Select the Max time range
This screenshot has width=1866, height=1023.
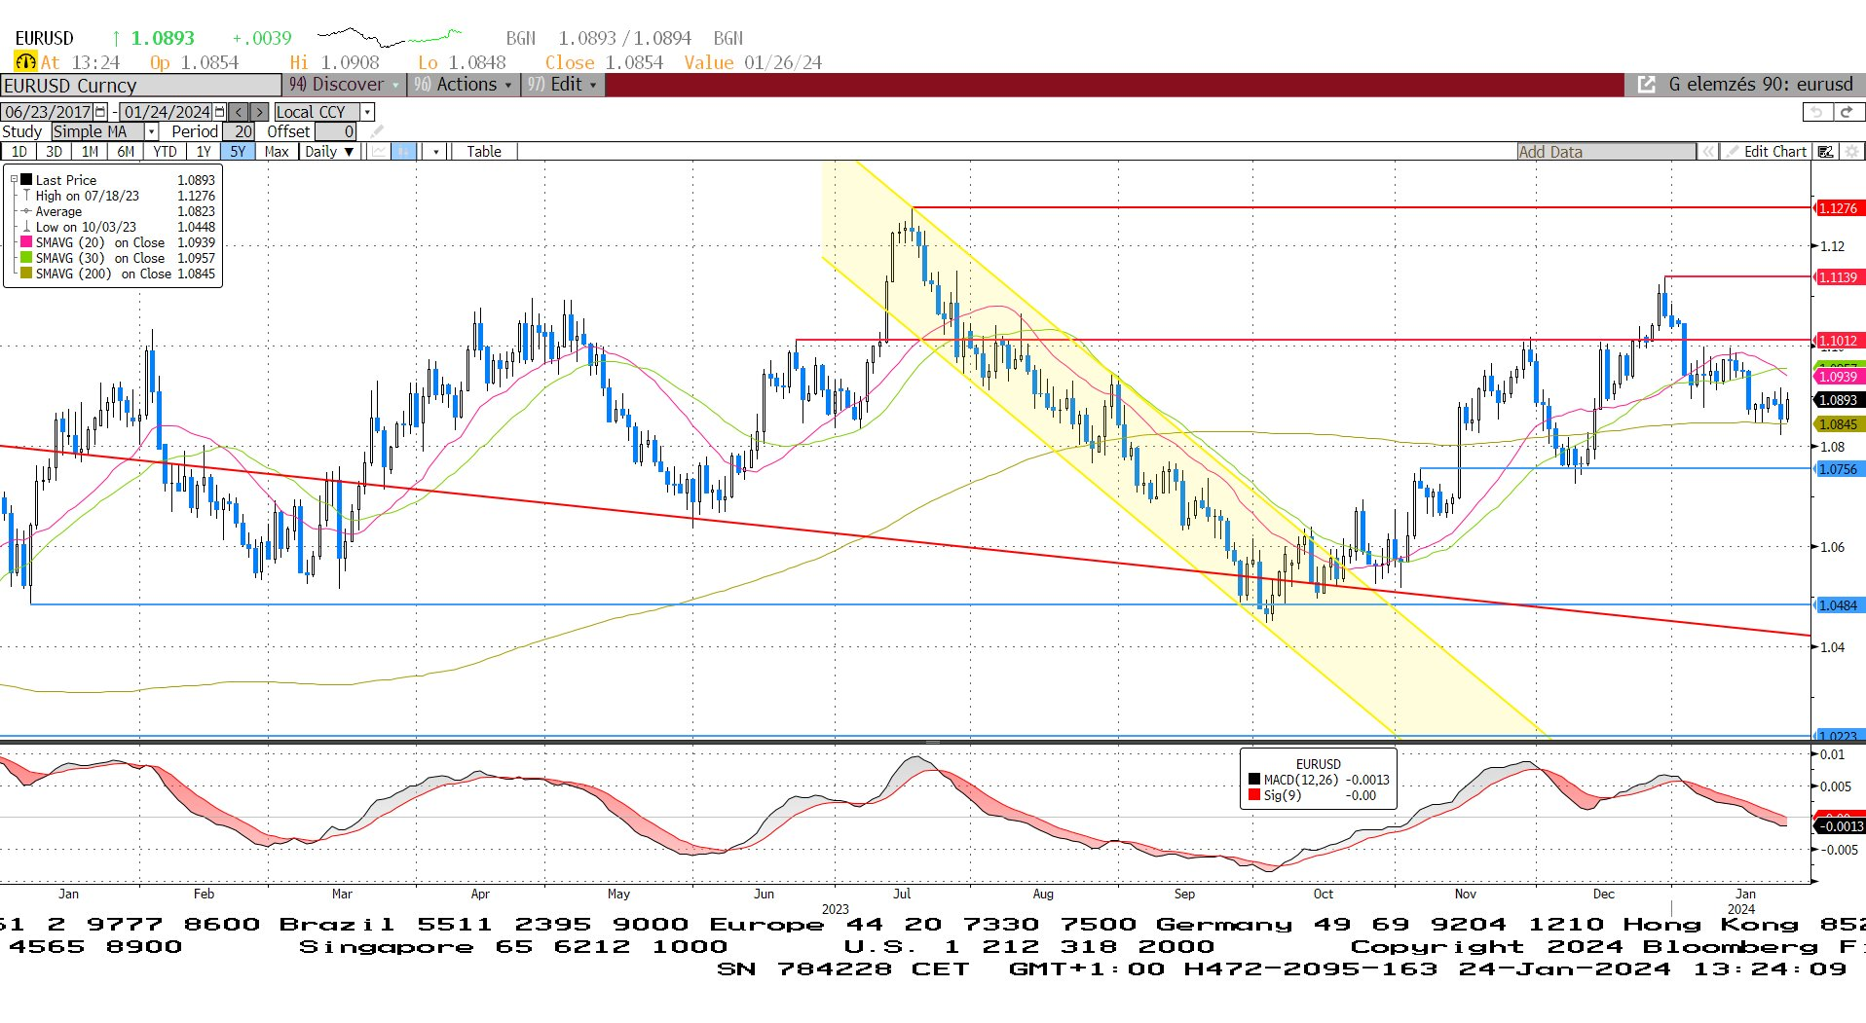pyautogui.click(x=276, y=152)
